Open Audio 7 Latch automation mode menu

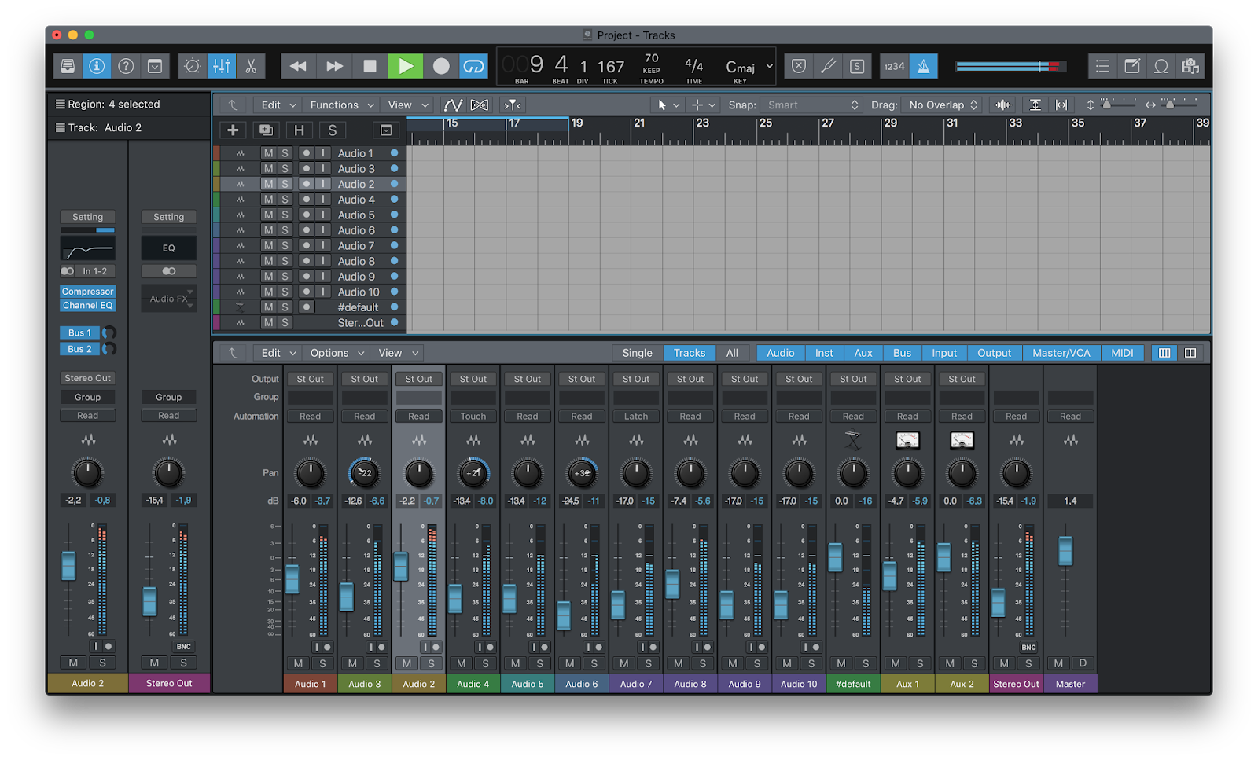[636, 417]
